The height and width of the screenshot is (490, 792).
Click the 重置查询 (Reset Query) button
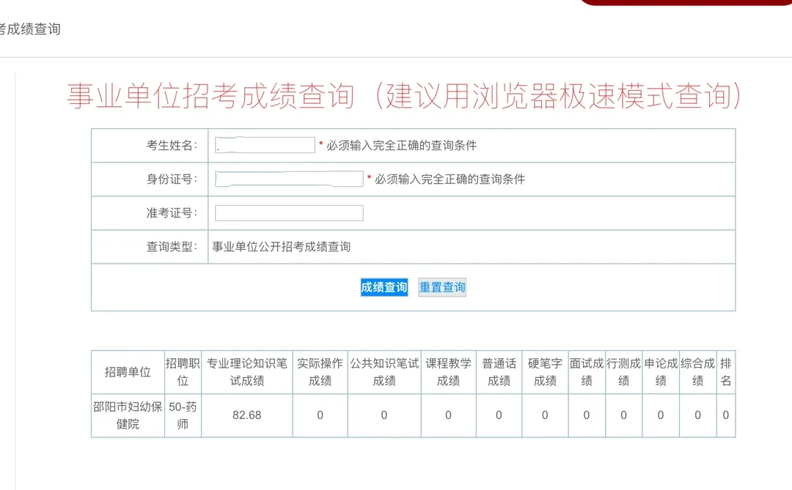pos(441,287)
